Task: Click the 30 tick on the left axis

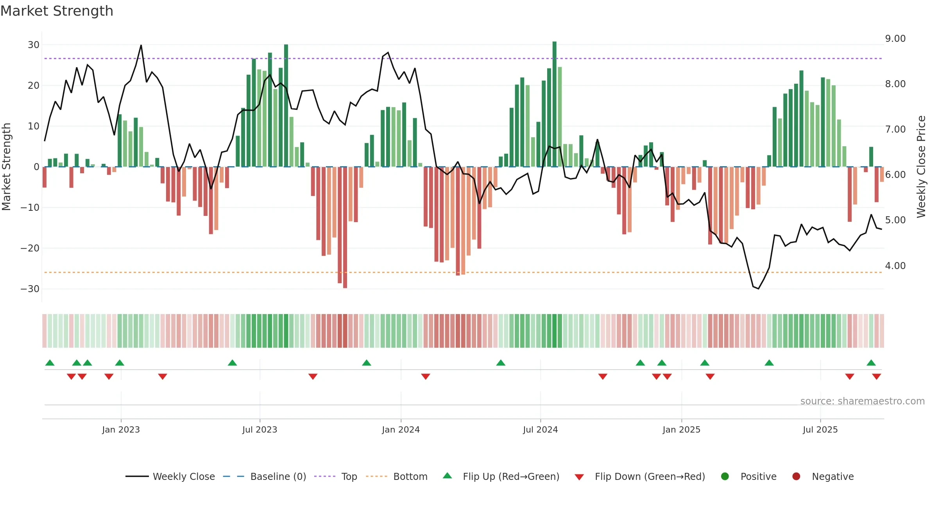Action: pos(34,45)
